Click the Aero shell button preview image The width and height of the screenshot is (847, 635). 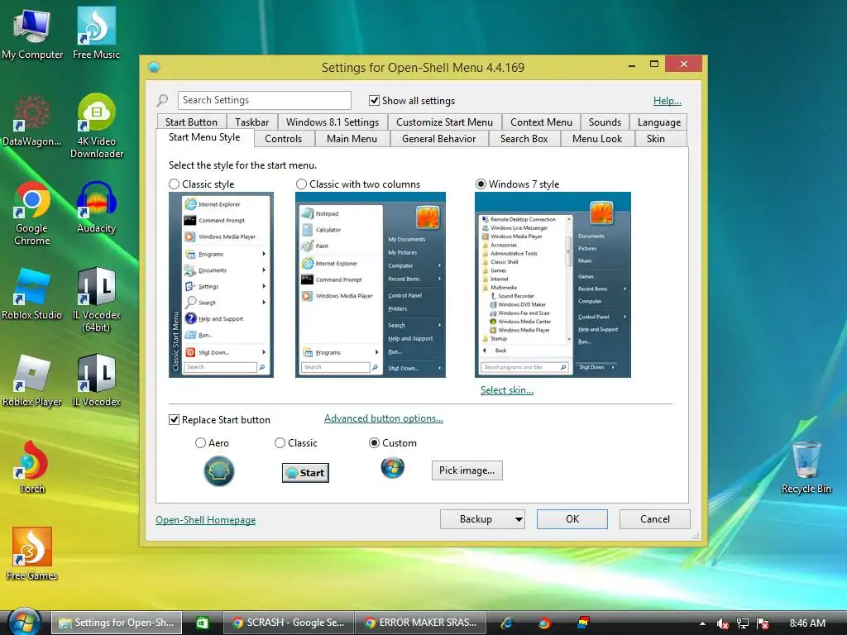[x=218, y=470]
